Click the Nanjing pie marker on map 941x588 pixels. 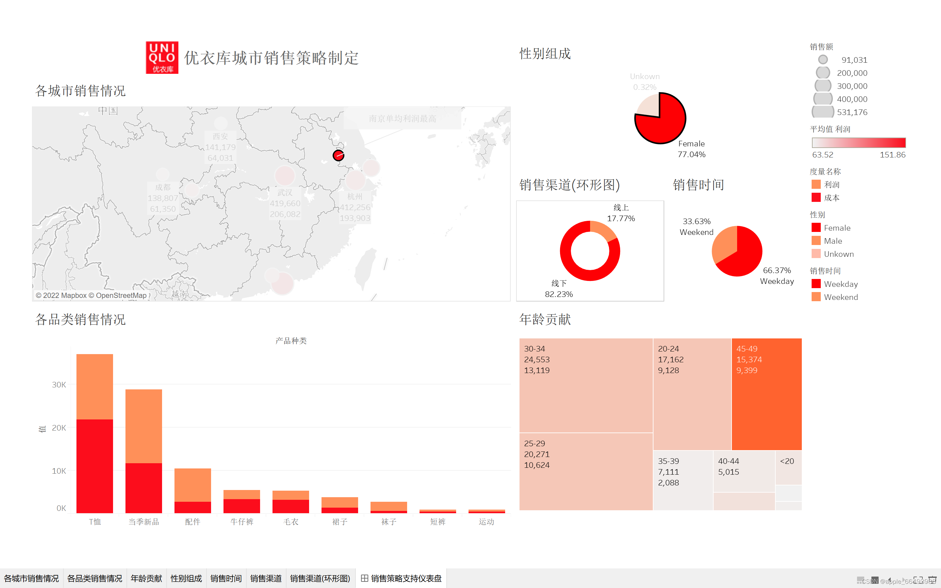click(338, 155)
